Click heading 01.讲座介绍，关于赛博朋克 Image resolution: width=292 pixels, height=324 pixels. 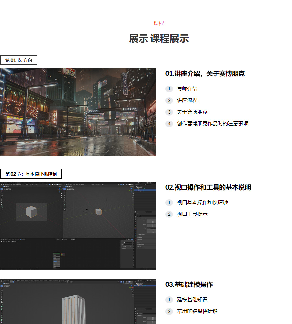[205, 74]
